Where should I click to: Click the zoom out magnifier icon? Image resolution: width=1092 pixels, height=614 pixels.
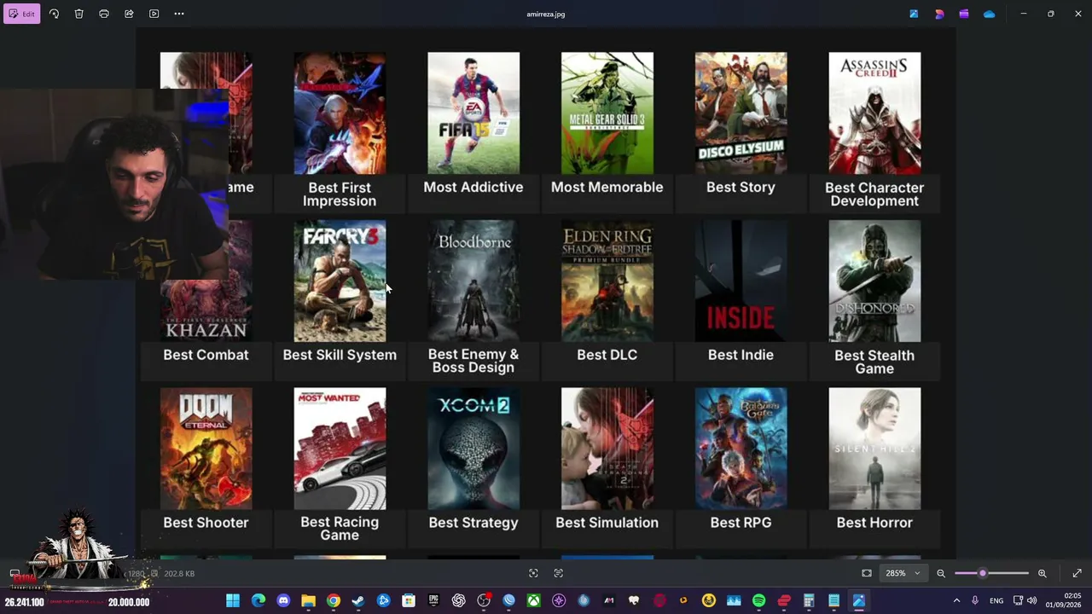coord(941,573)
